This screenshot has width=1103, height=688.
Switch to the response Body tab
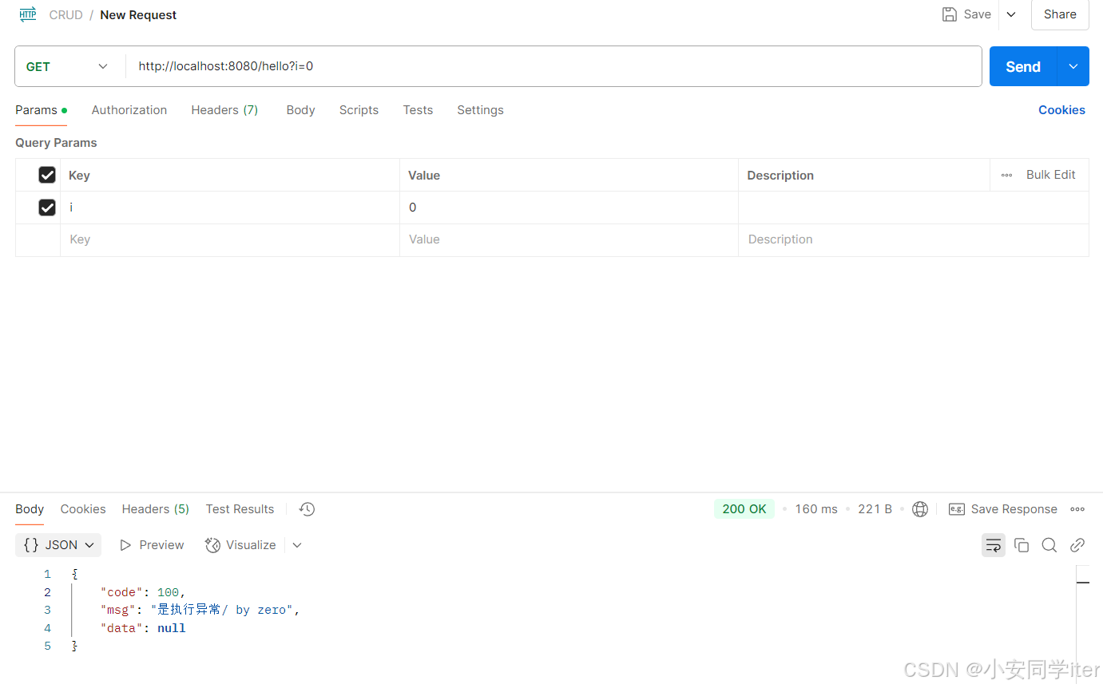(x=30, y=509)
